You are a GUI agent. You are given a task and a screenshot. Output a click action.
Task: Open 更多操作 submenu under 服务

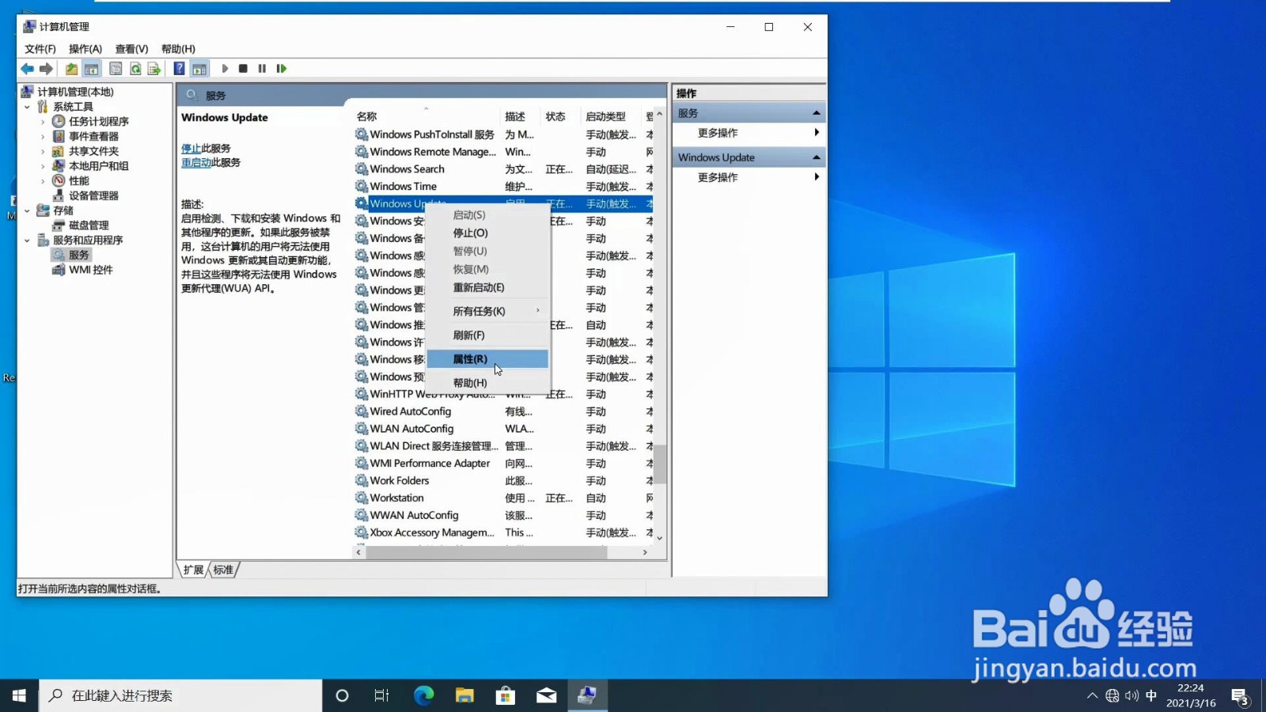click(748, 133)
